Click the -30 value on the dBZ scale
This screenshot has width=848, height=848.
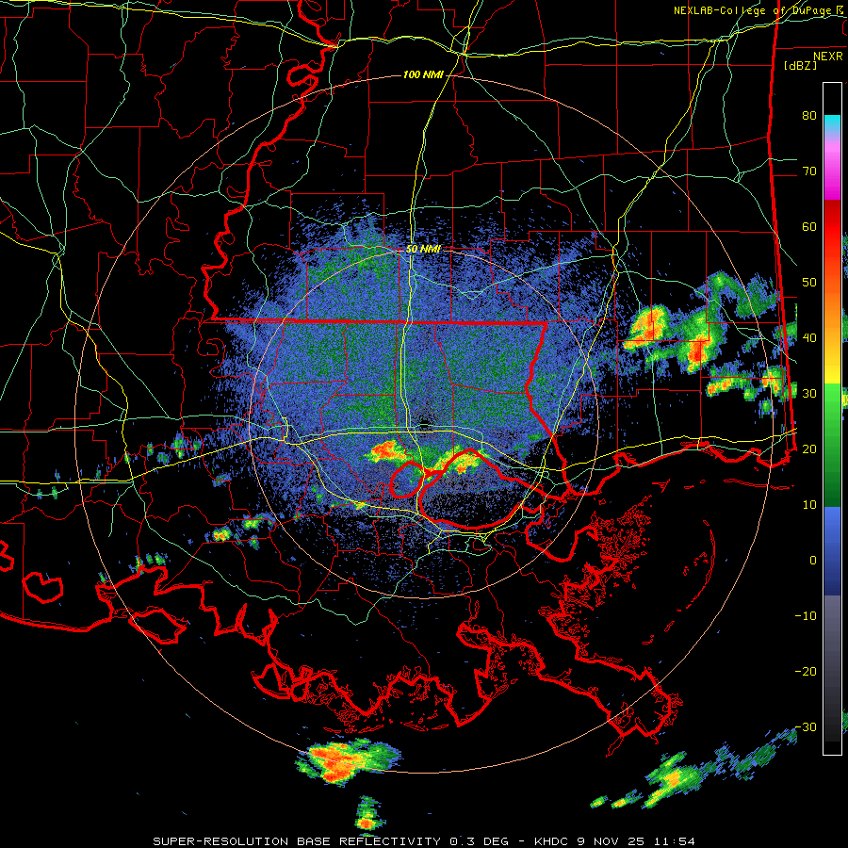point(806,726)
